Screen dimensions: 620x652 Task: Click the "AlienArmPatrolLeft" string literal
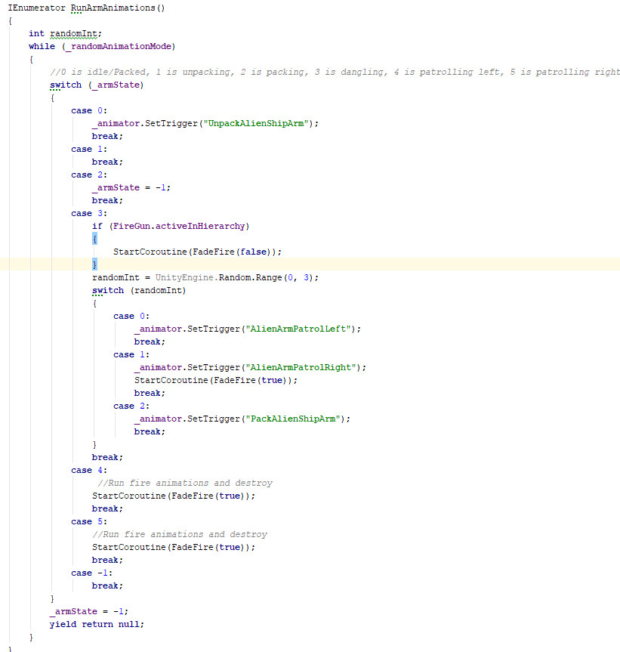[x=298, y=329]
